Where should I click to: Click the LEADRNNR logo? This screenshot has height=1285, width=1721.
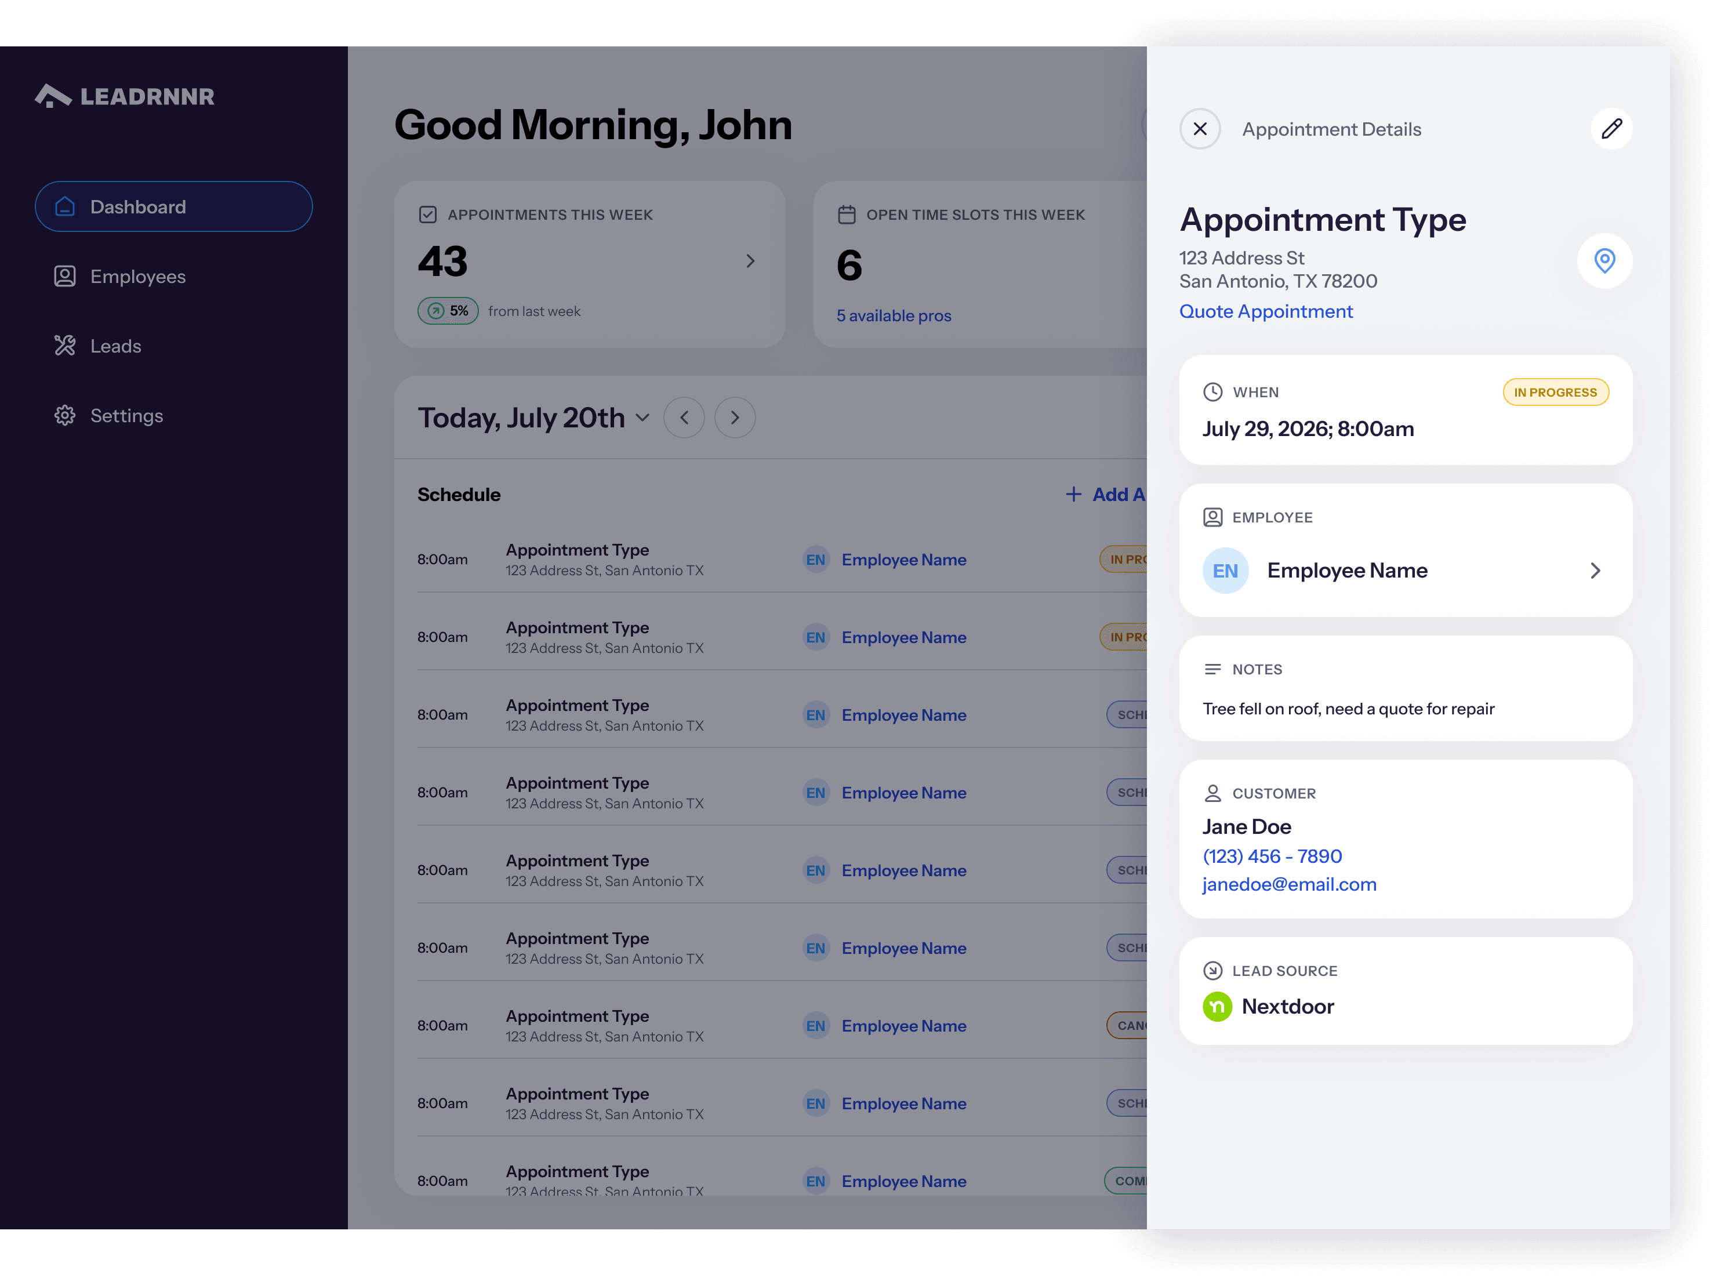point(125,96)
